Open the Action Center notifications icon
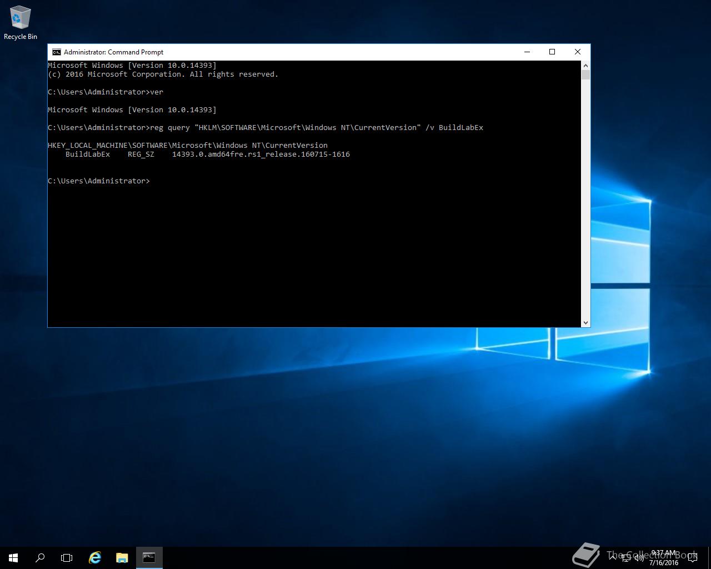Image resolution: width=711 pixels, height=569 pixels. coord(693,558)
